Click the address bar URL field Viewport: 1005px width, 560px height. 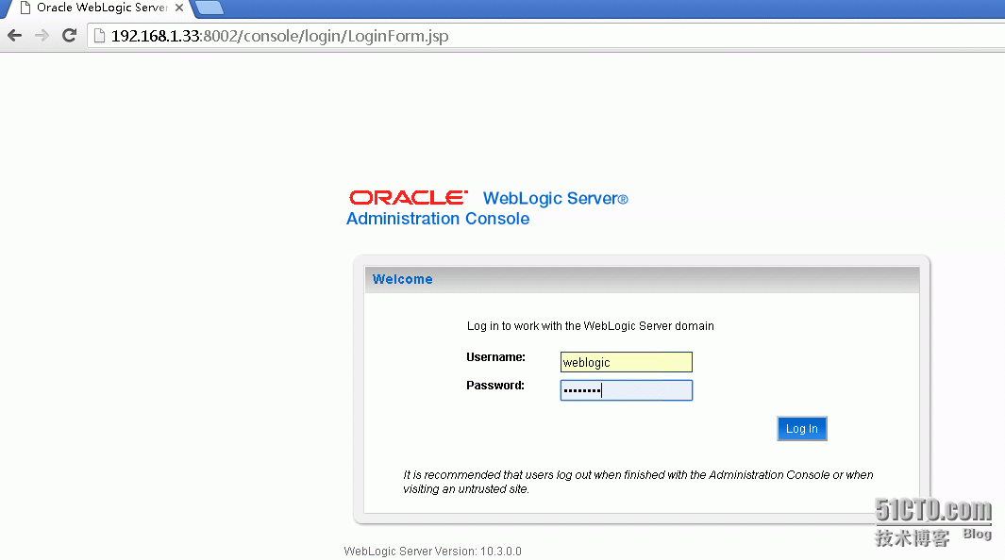click(546, 36)
